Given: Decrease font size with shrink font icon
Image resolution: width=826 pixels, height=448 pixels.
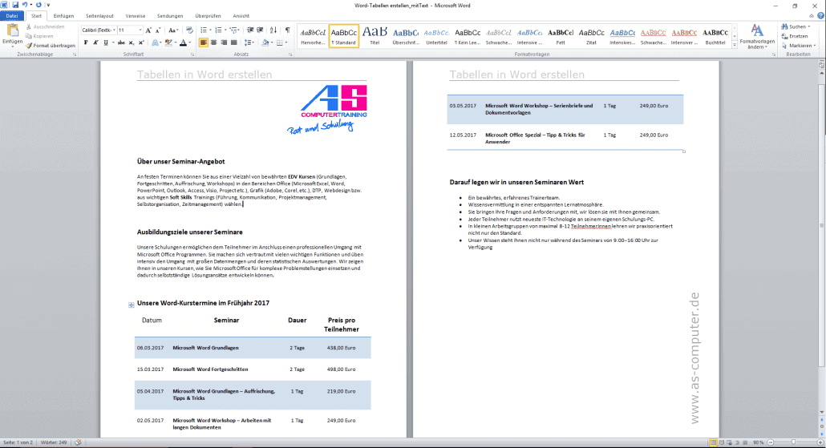Looking at the screenshot, I should click(157, 30).
